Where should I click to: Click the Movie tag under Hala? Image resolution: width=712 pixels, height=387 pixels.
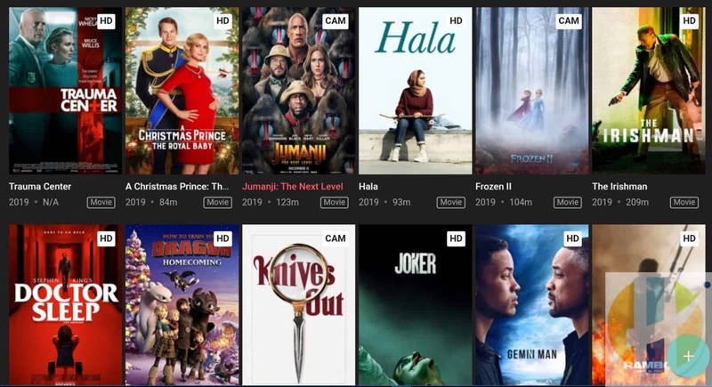(451, 202)
